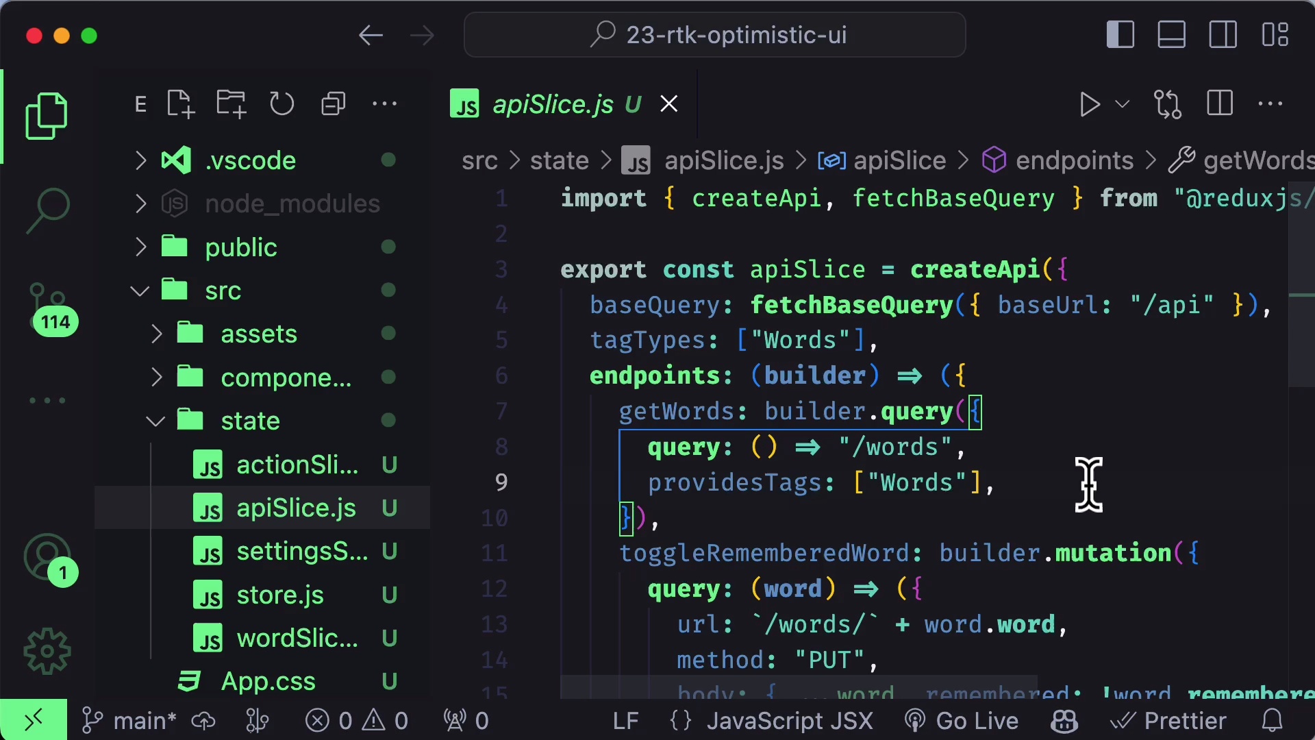Open the Search view in activity bar
The height and width of the screenshot is (740, 1315).
47,210
